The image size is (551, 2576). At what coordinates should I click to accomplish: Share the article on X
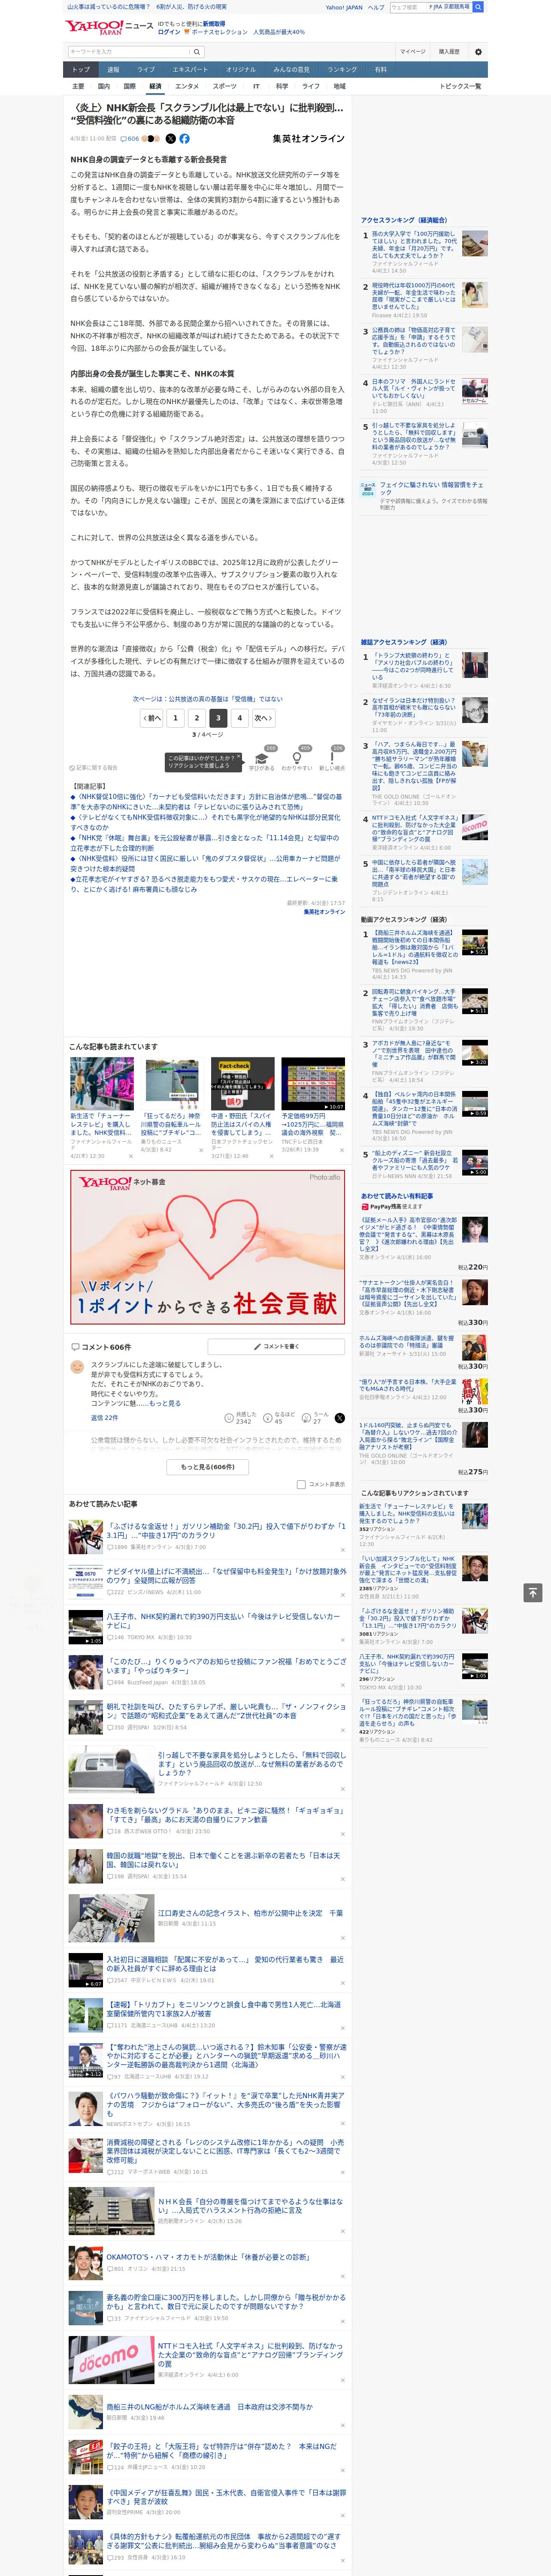tap(170, 139)
